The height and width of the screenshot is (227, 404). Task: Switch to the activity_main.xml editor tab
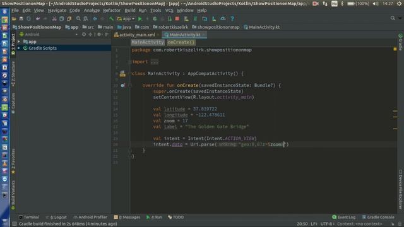point(137,35)
